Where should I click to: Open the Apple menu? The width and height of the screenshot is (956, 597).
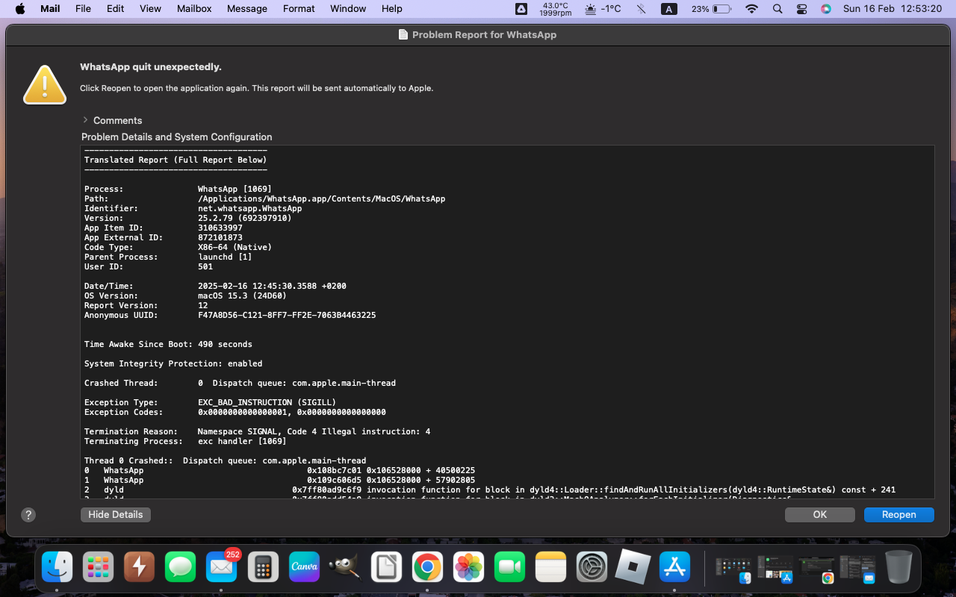pos(20,9)
